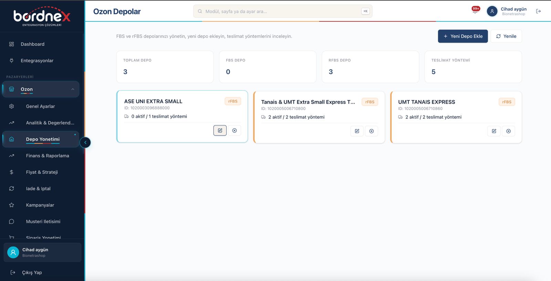The width and height of the screenshot is (551, 281).
Task: Click ID 1020005006710860 text
Action: point(420,109)
